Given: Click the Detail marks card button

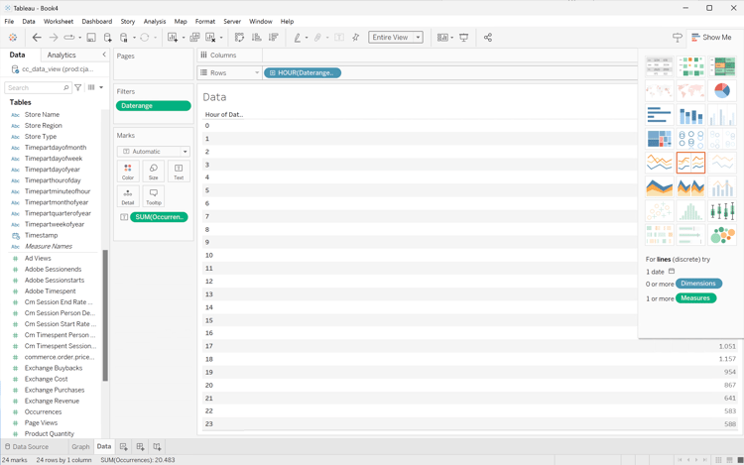Looking at the screenshot, I should [128, 196].
